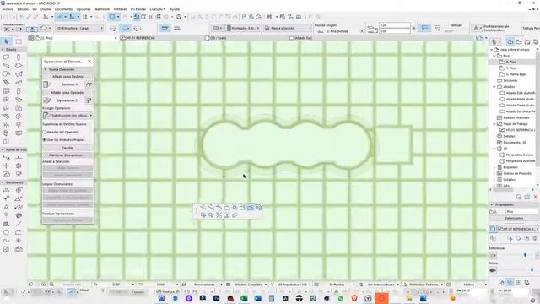Screen dimensions: 540x304
Task: Click the red delete X below the Navigator
Action: click(x=536, y=197)
